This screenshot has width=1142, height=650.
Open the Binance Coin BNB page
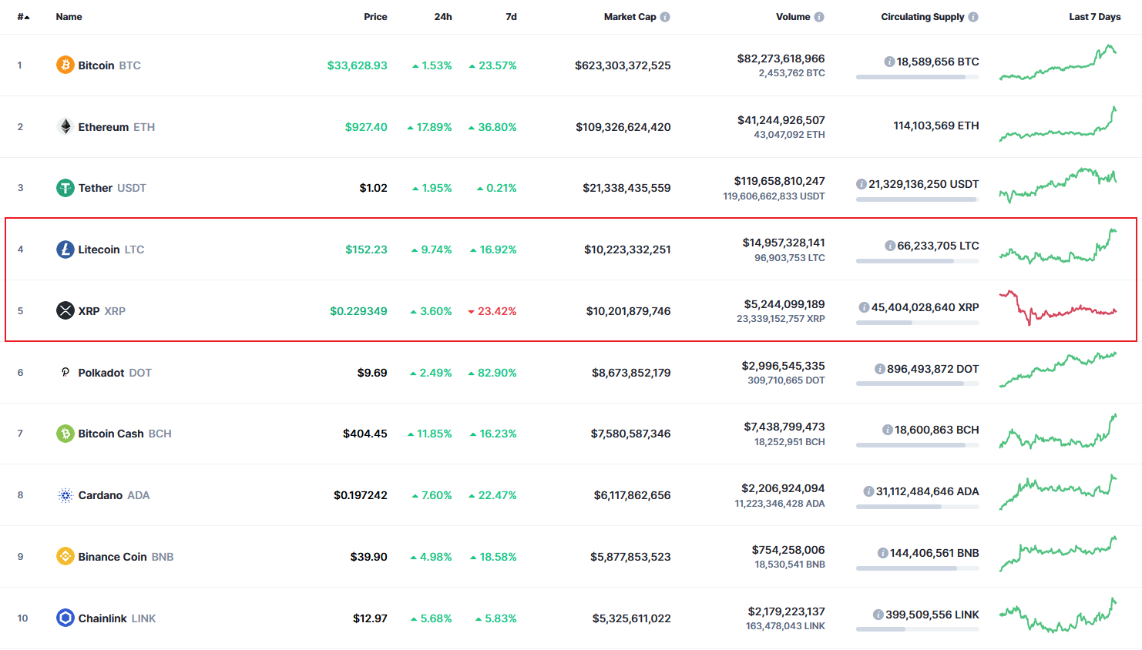pos(126,557)
